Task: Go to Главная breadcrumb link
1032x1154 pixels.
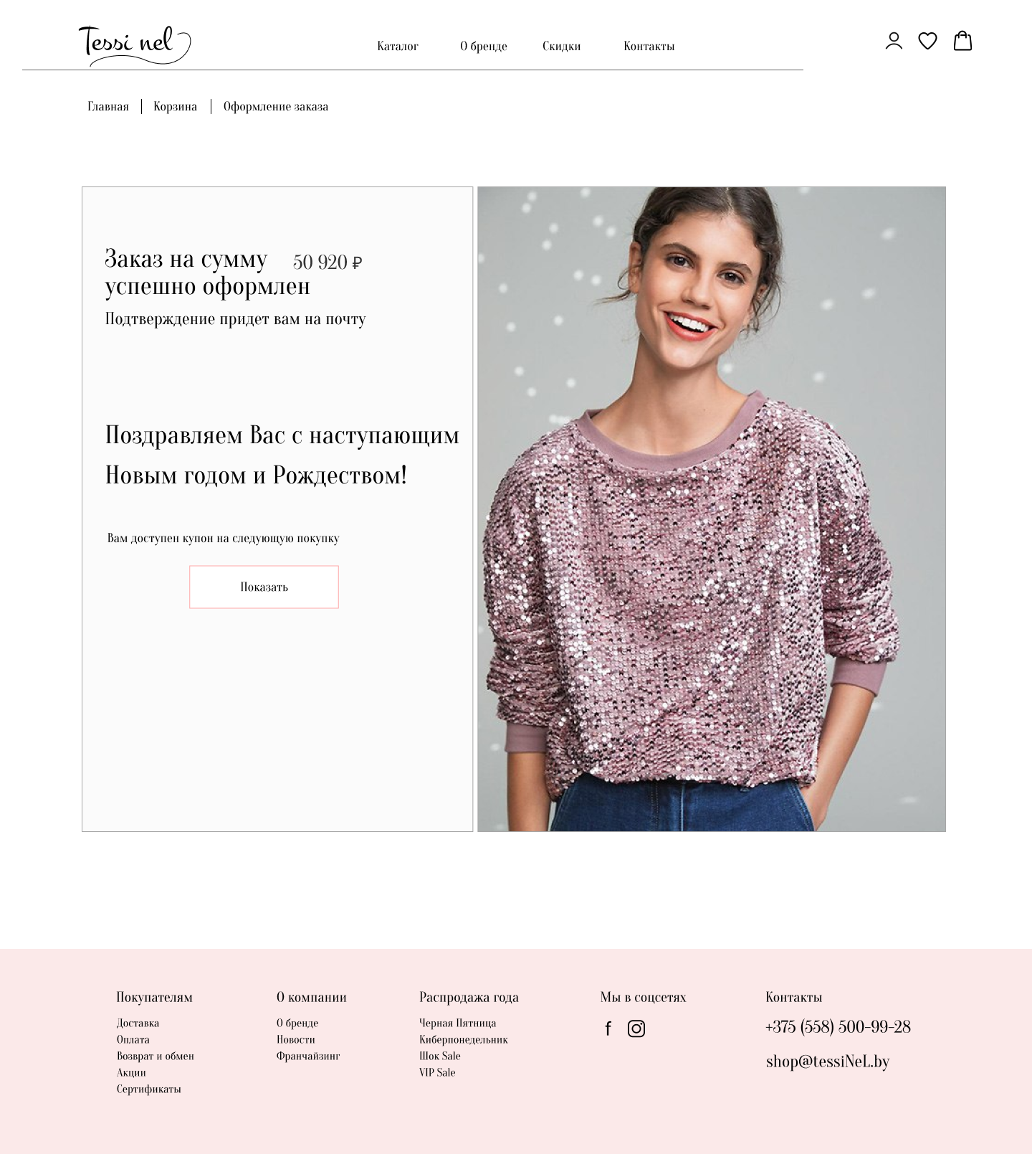Action: (x=108, y=106)
